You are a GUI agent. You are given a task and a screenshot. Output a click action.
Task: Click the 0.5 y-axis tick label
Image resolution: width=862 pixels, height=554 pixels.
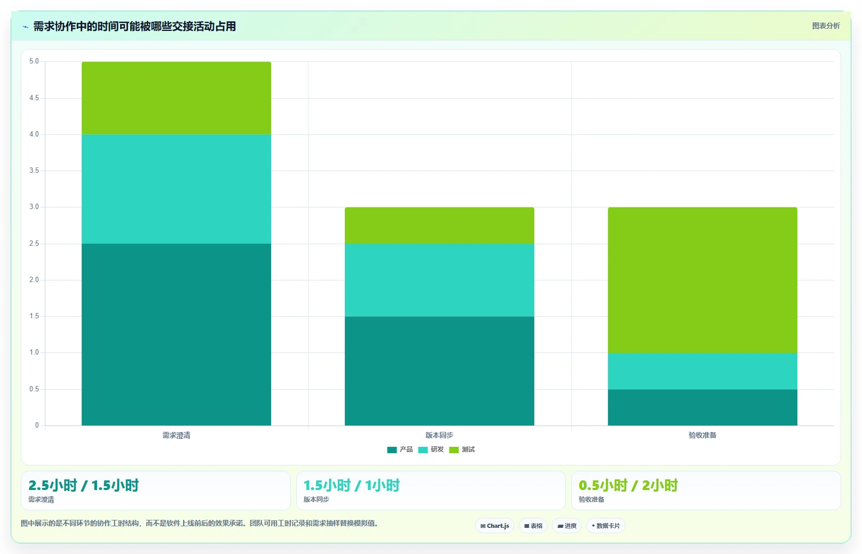pos(34,389)
